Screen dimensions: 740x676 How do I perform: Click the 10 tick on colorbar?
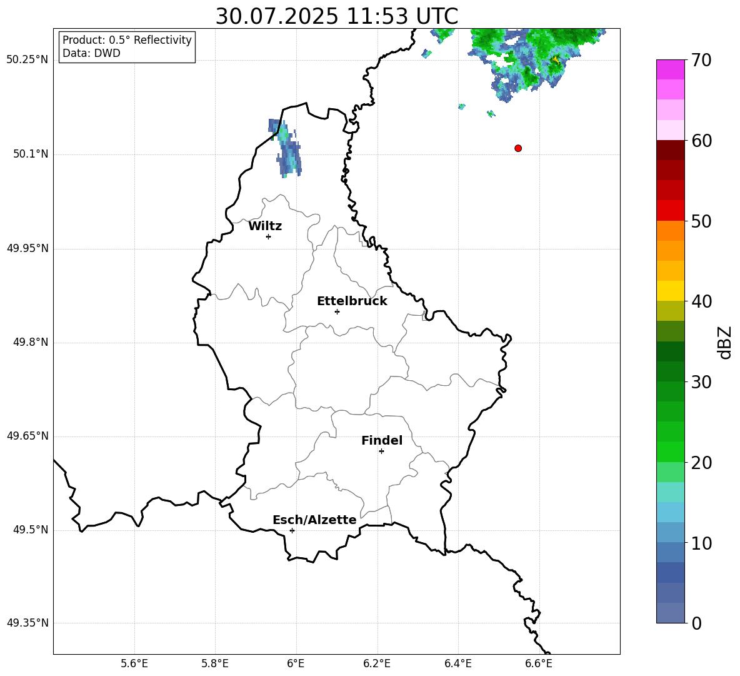701,543
